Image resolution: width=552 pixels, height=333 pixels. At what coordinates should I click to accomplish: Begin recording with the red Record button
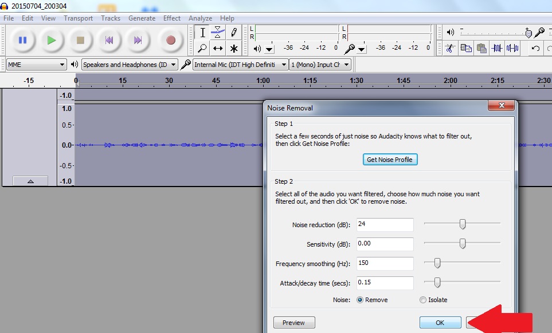point(171,41)
